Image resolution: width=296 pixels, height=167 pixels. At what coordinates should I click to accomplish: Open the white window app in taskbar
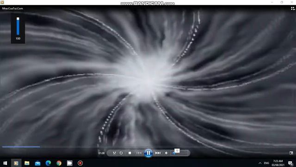70,163
